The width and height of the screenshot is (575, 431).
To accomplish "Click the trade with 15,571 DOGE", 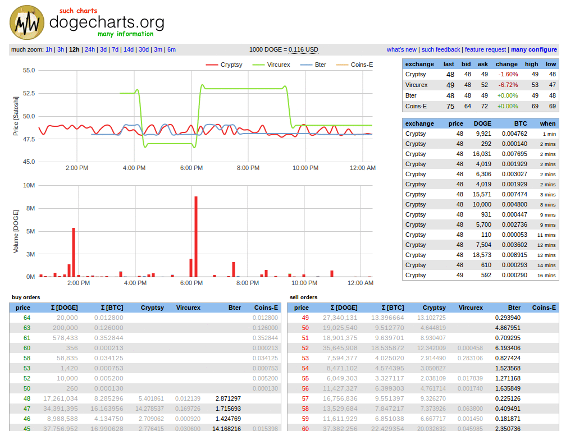I will (x=481, y=195).
